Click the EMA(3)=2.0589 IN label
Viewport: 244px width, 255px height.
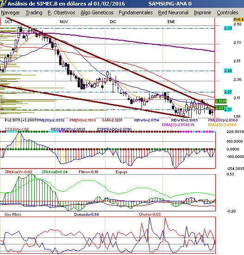click(x=178, y=125)
